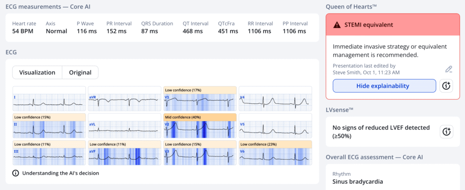The width and height of the screenshot is (465, 190).
Task: Open info icon beside Hide explainability
Action: pos(446,86)
